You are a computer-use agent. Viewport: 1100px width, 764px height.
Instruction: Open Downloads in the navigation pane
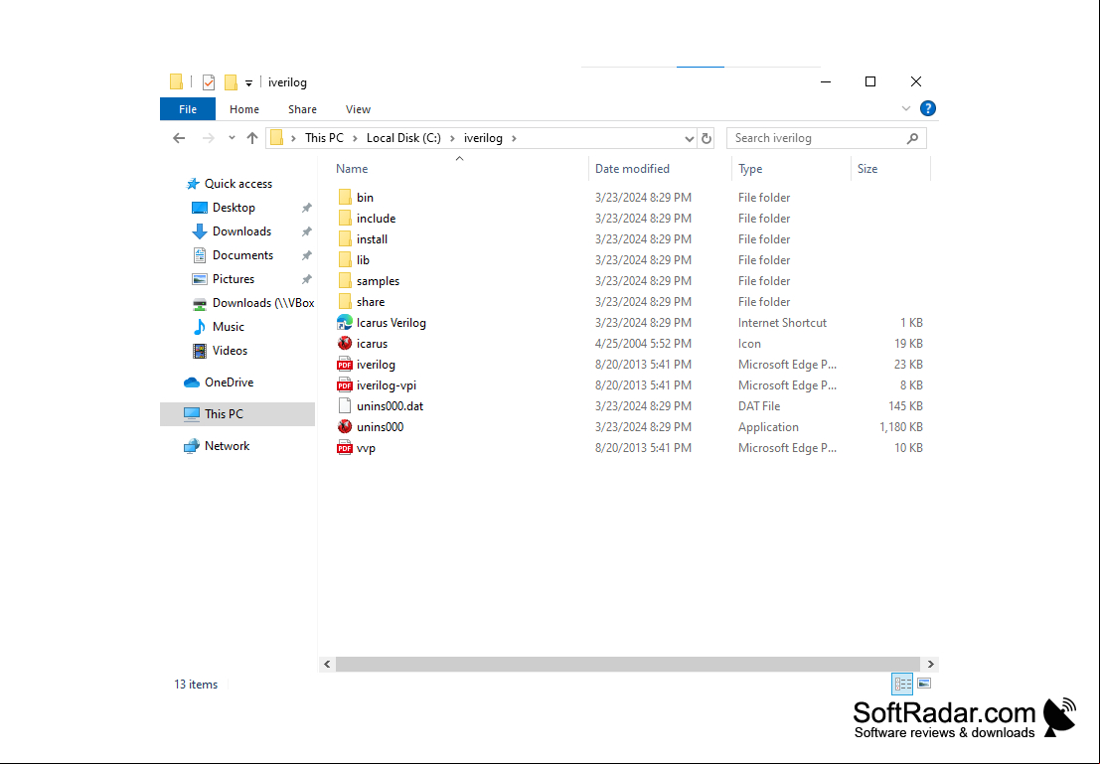click(x=241, y=231)
